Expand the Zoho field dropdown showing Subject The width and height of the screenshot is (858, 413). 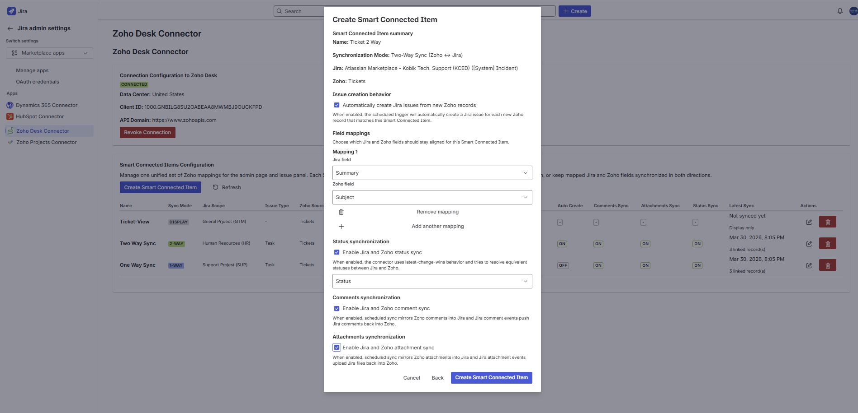431,197
